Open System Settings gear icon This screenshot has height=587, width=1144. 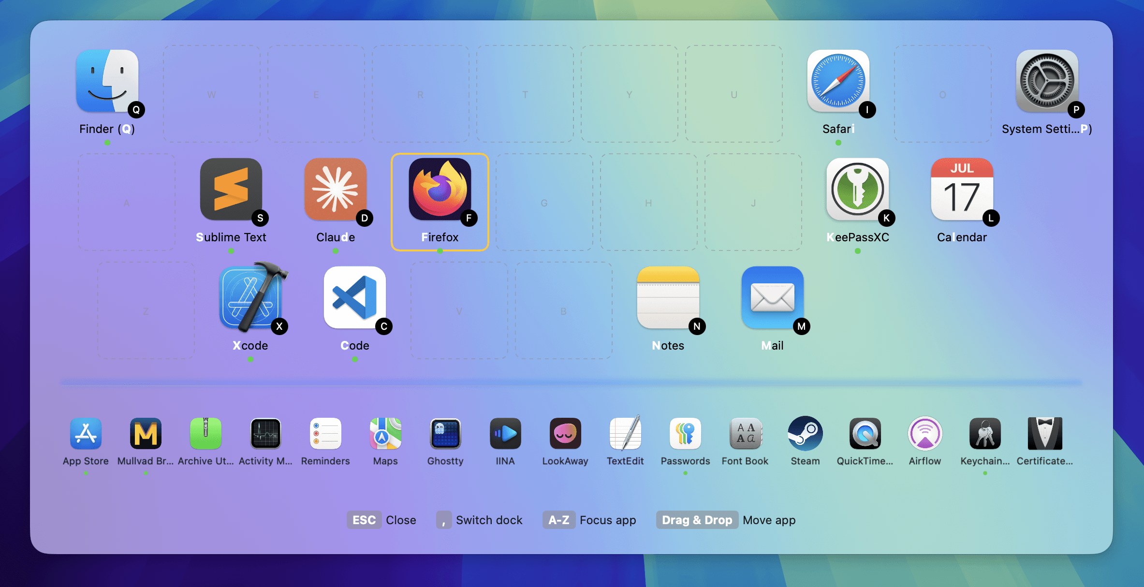(1047, 81)
